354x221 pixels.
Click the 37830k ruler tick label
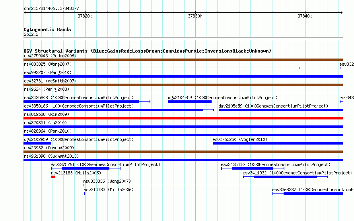195,16
